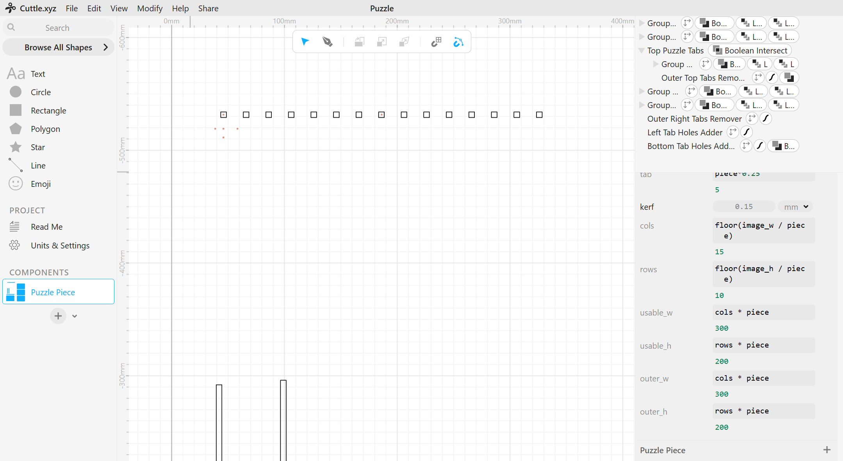The image size is (843, 461).
Task: Add a Star shape
Action: [37, 147]
